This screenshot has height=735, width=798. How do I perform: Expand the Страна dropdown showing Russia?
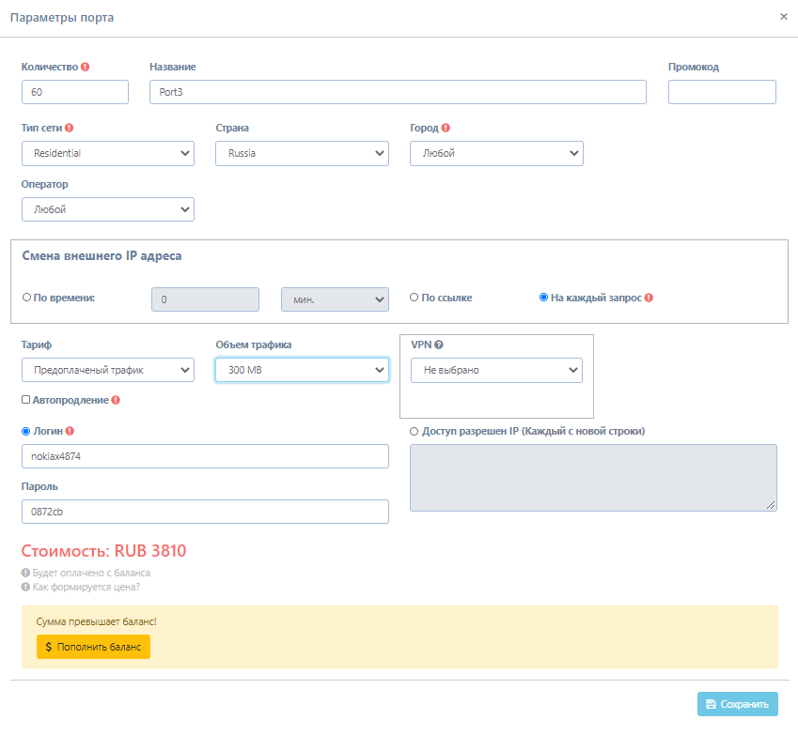coord(302,153)
